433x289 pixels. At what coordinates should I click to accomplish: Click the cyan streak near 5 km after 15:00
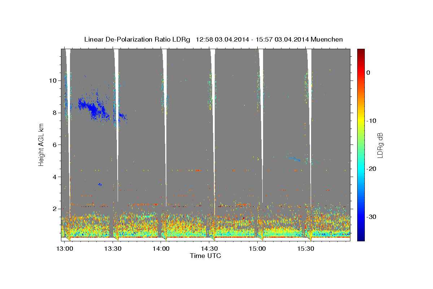click(x=294, y=158)
